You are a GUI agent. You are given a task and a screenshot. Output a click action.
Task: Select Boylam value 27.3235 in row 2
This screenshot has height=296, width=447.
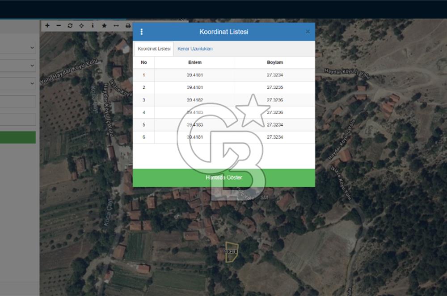tap(275, 87)
